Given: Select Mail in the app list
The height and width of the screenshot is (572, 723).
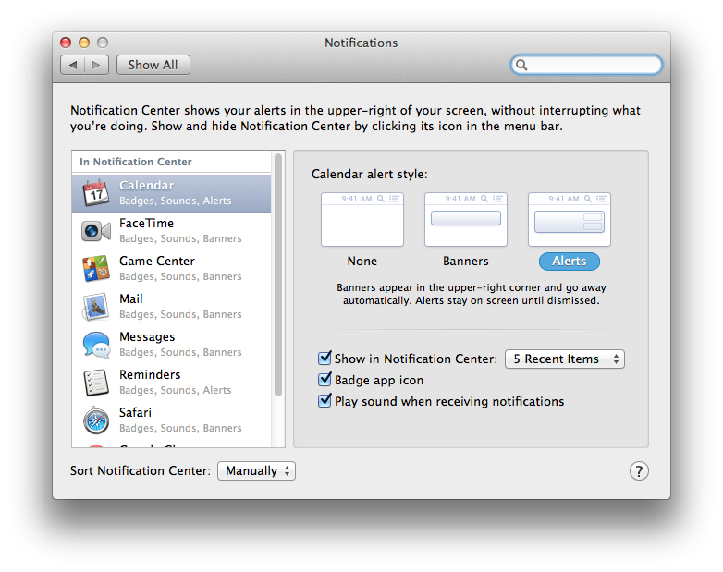Looking at the screenshot, I should click(x=172, y=307).
